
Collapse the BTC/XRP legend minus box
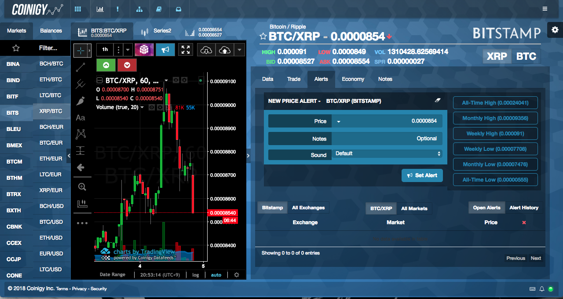click(99, 80)
